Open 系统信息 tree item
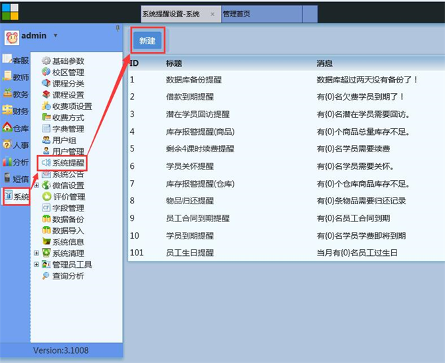The image size is (445, 363). [x=62, y=242]
